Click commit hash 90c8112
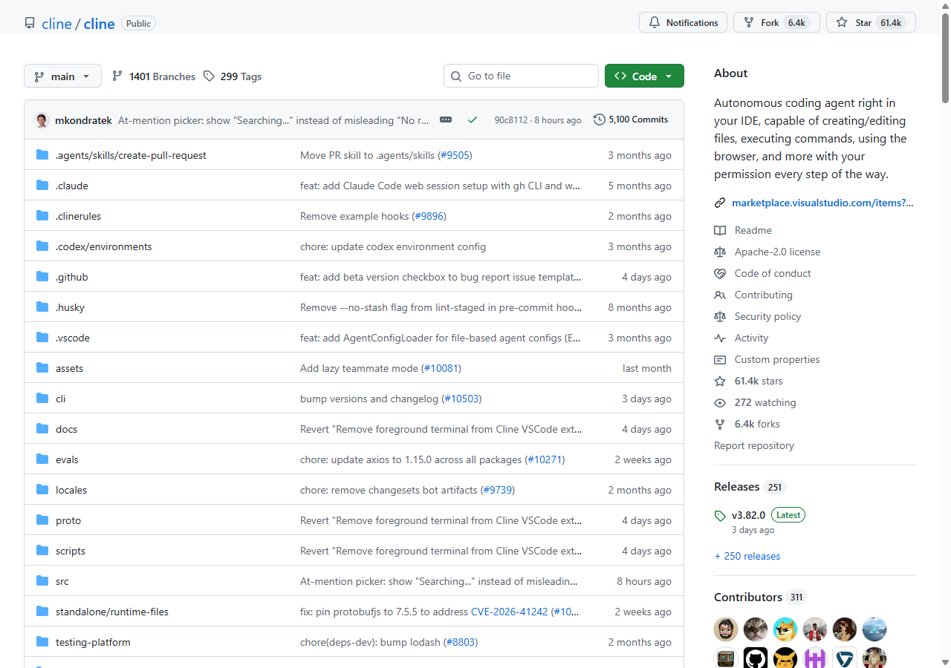 511,120
